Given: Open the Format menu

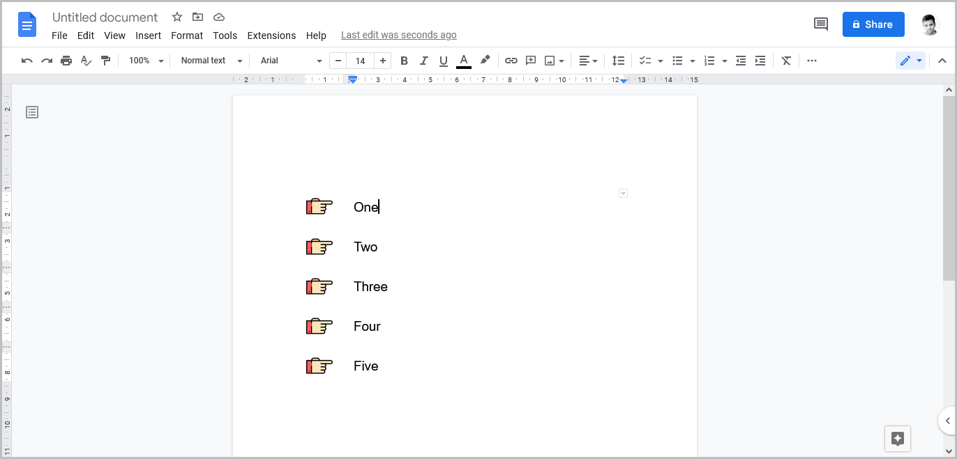Looking at the screenshot, I should coord(187,36).
